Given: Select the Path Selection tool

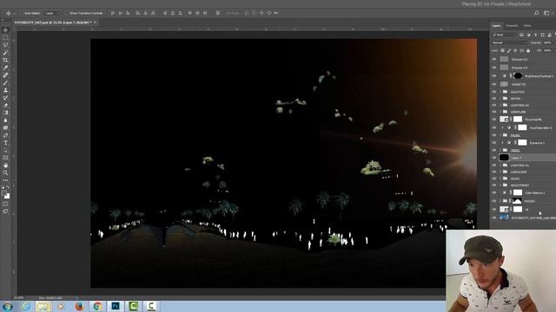Looking at the screenshot, I should tap(5, 150).
